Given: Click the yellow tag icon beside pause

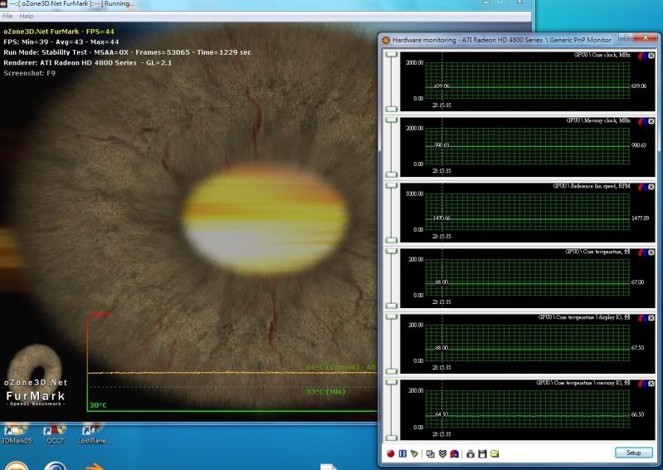Looking at the screenshot, I should point(414,453).
